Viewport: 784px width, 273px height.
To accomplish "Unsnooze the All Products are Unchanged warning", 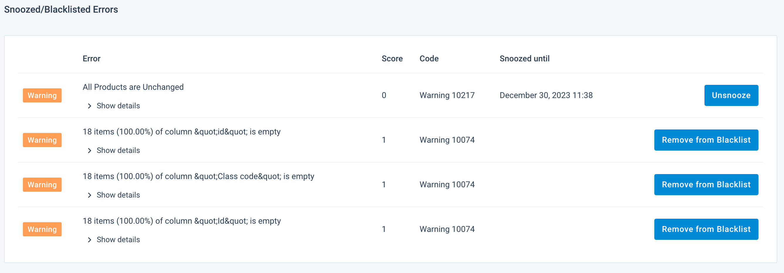I will (731, 95).
